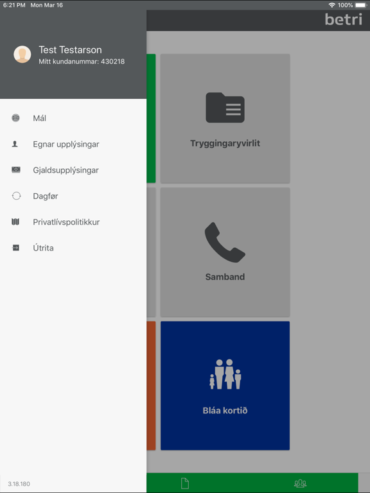
Task: Click the map icon beside Privatlívspolitikkur
Action: pos(15,222)
